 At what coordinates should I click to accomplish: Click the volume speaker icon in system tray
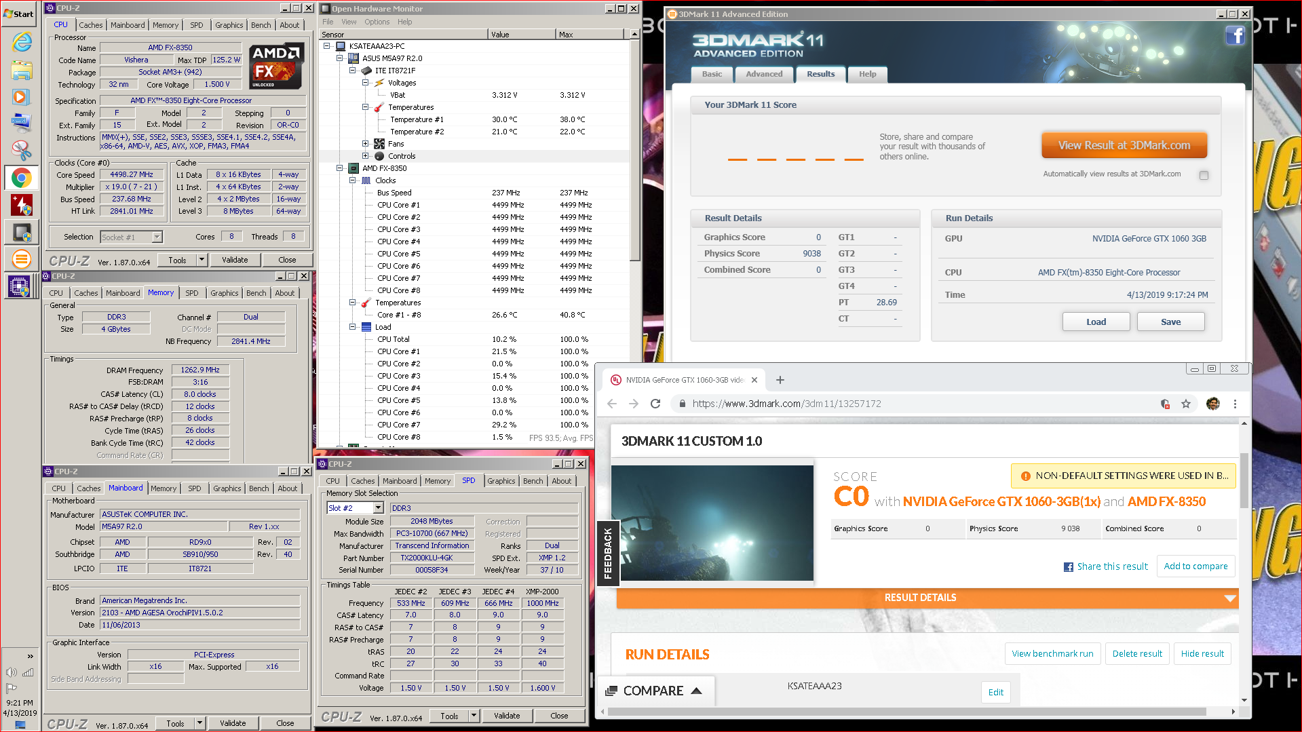click(11, 672)
